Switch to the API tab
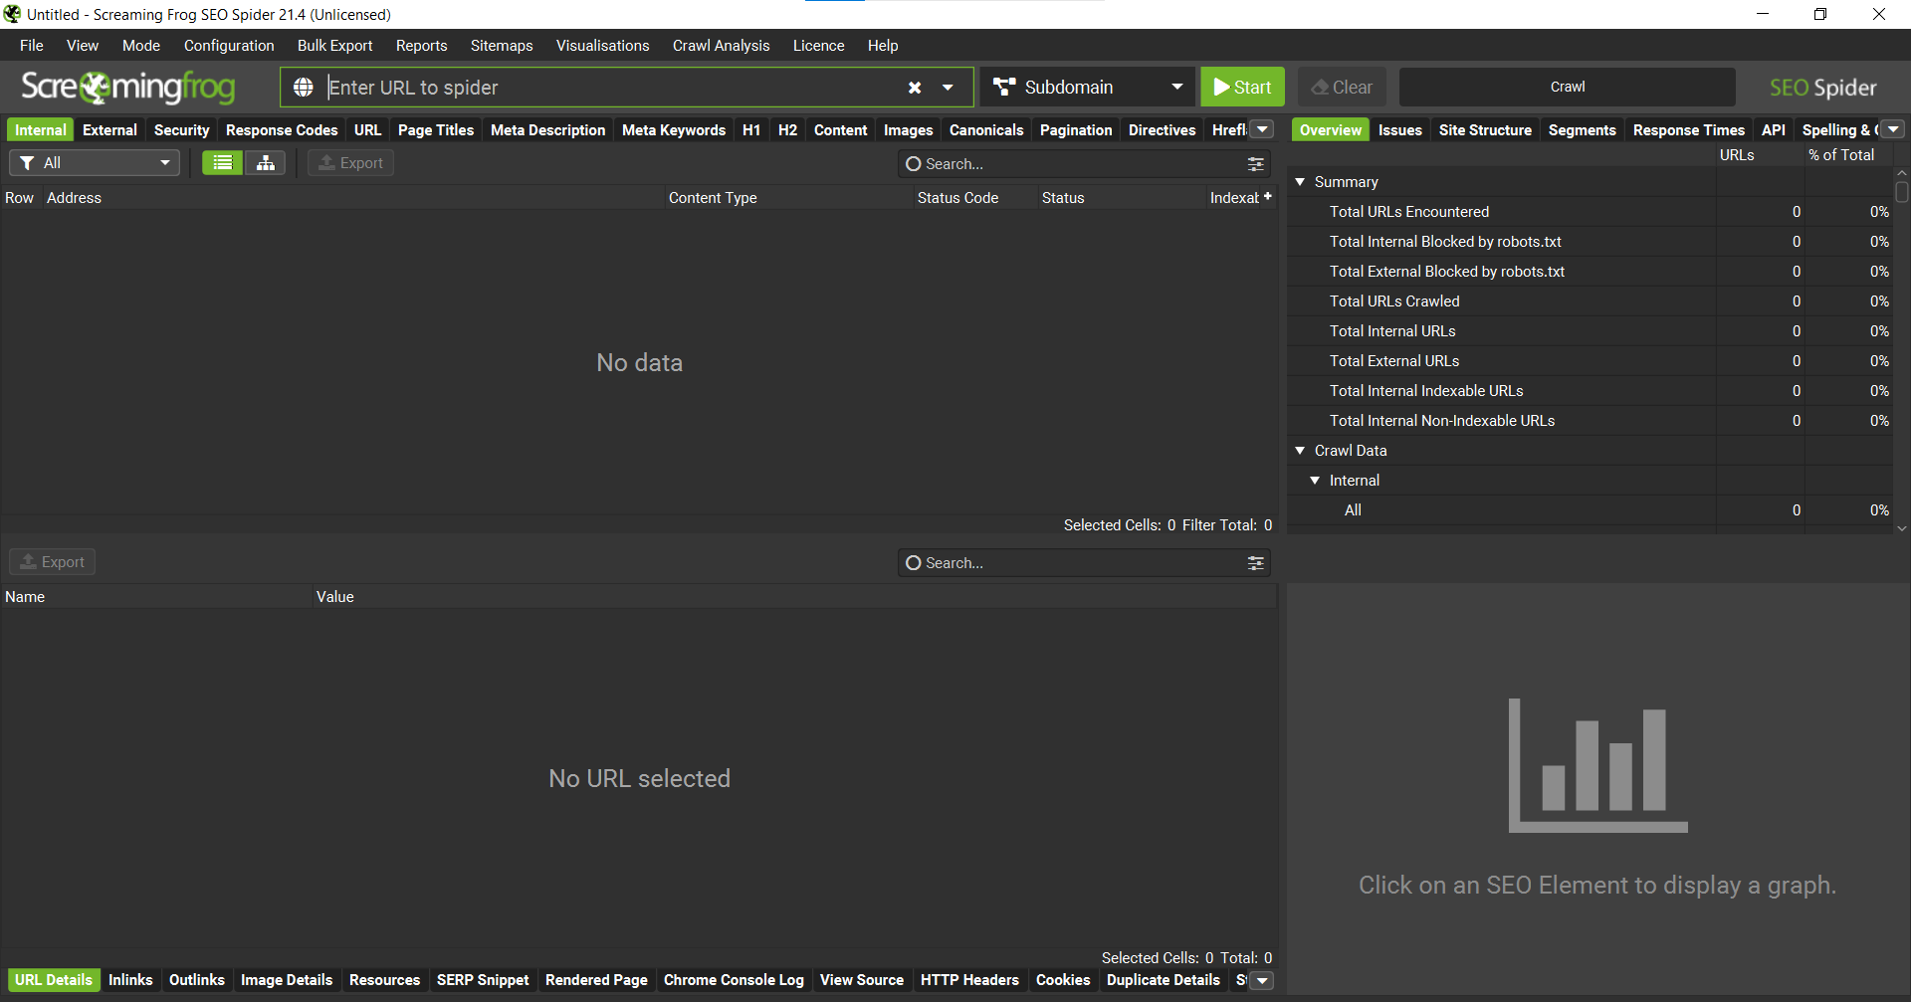1911x1002 pixels. click(x=1773, y=130)
